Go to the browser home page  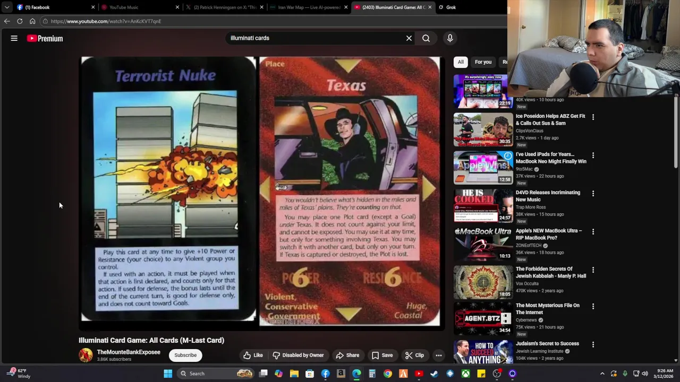(x=32, y=21)
